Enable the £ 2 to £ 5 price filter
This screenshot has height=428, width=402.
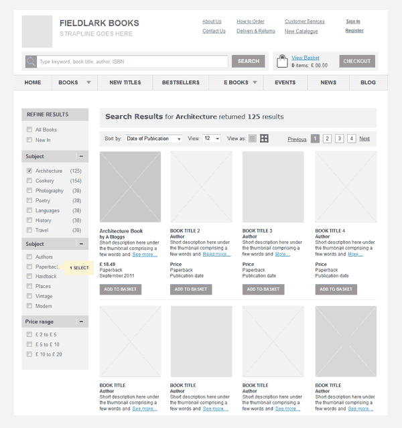tap(29, 334)
